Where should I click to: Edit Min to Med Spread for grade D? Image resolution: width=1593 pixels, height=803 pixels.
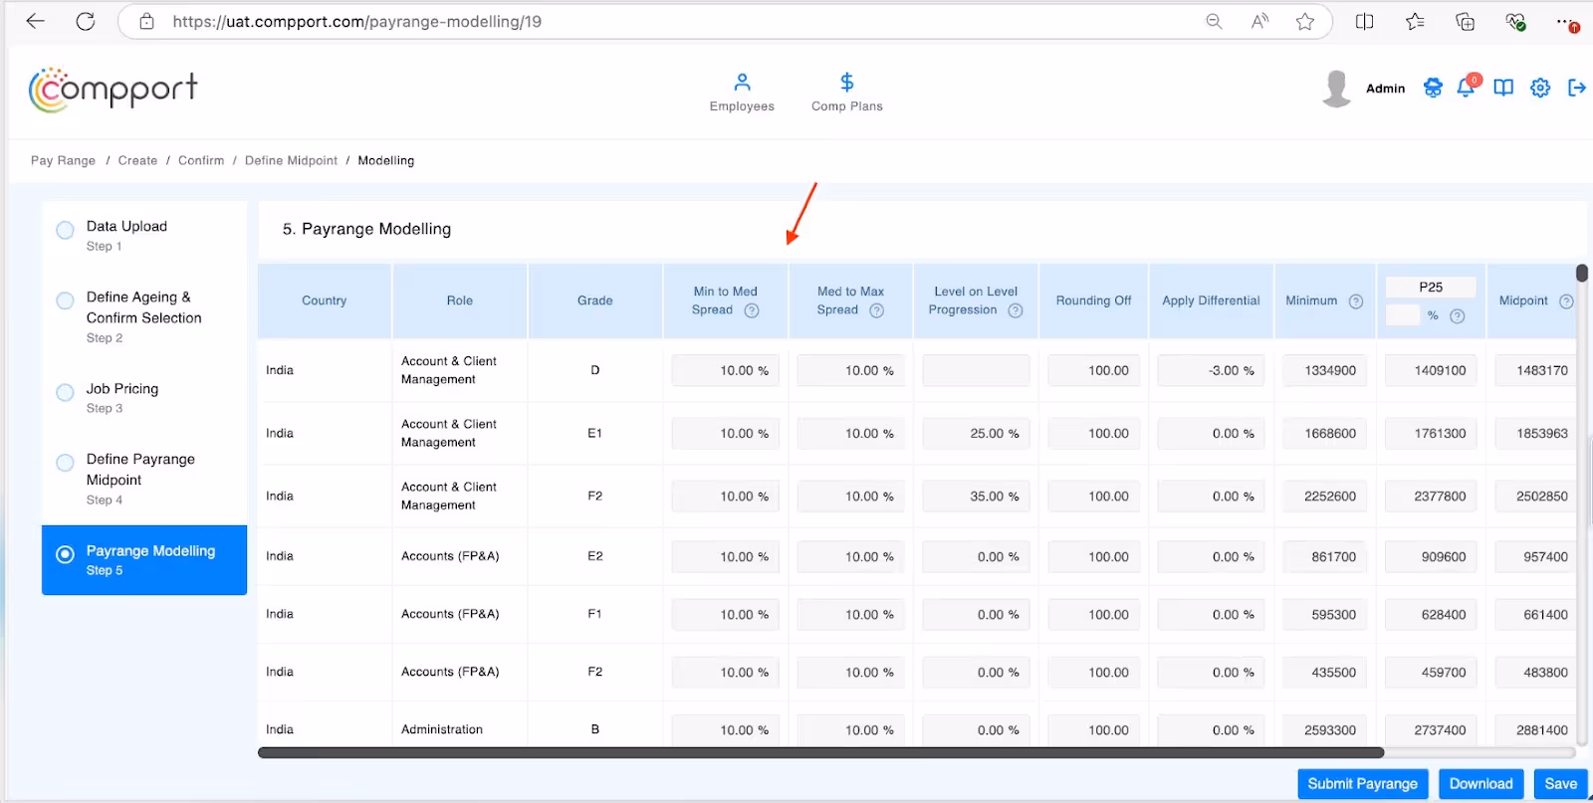[726, 370]
